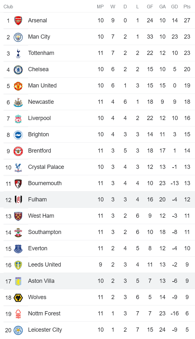Viewport: 195px width, 339px height.
Task: Click the Leicester City fox crest
Action: 18,330
